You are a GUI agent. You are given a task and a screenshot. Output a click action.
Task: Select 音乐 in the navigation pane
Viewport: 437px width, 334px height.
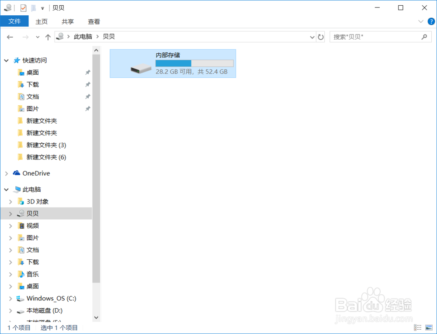32,274
